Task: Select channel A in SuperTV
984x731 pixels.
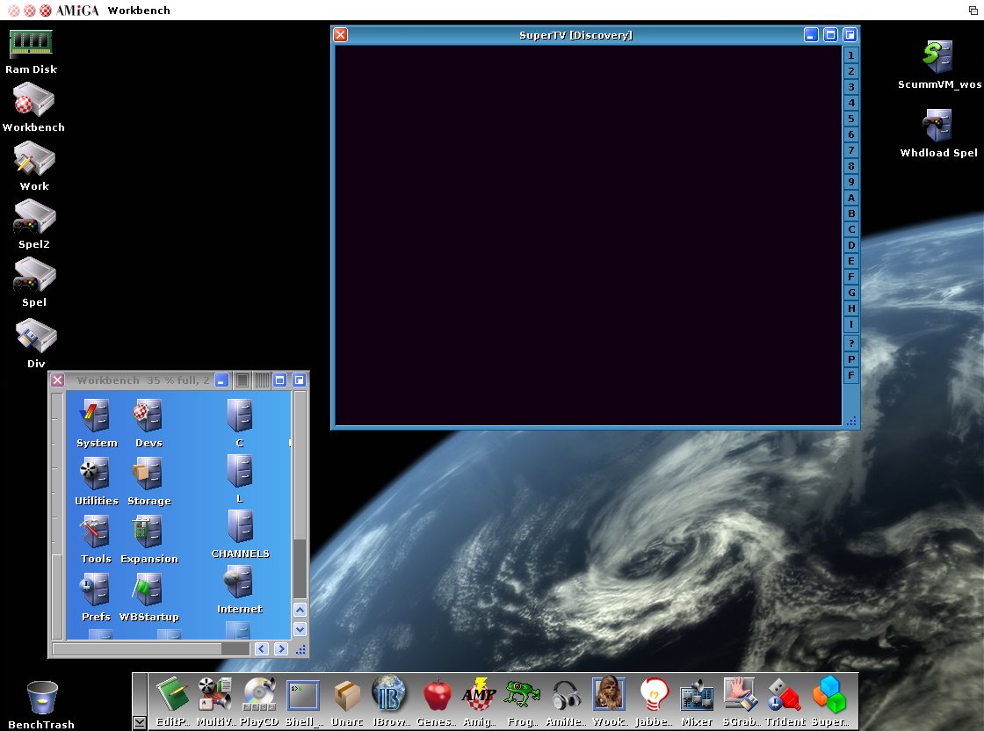Action: [x=851, y=198]
